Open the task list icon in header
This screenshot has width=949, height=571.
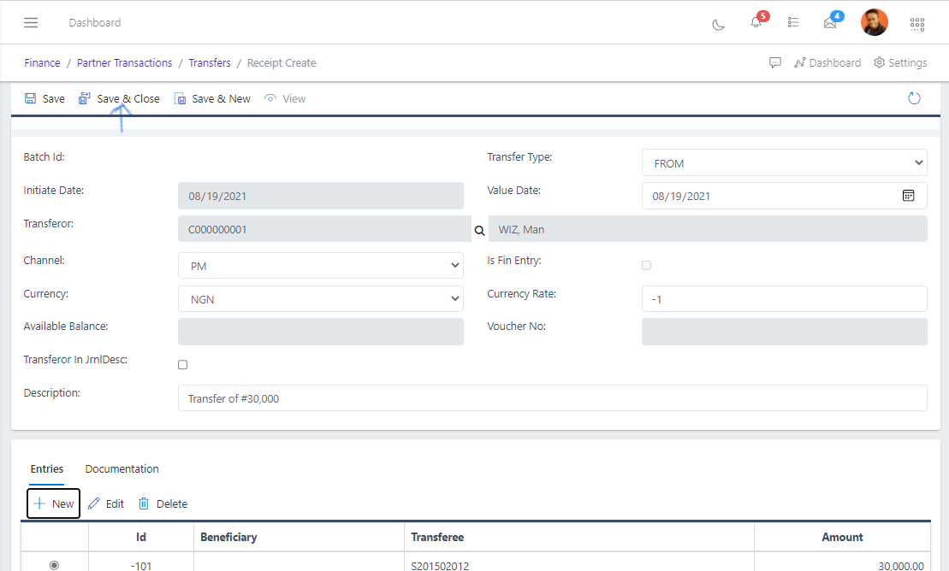[x=793, y=23]
